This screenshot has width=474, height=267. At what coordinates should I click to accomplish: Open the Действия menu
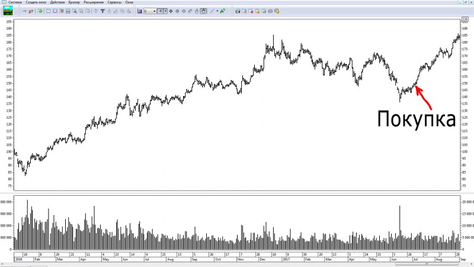point(57,2)
